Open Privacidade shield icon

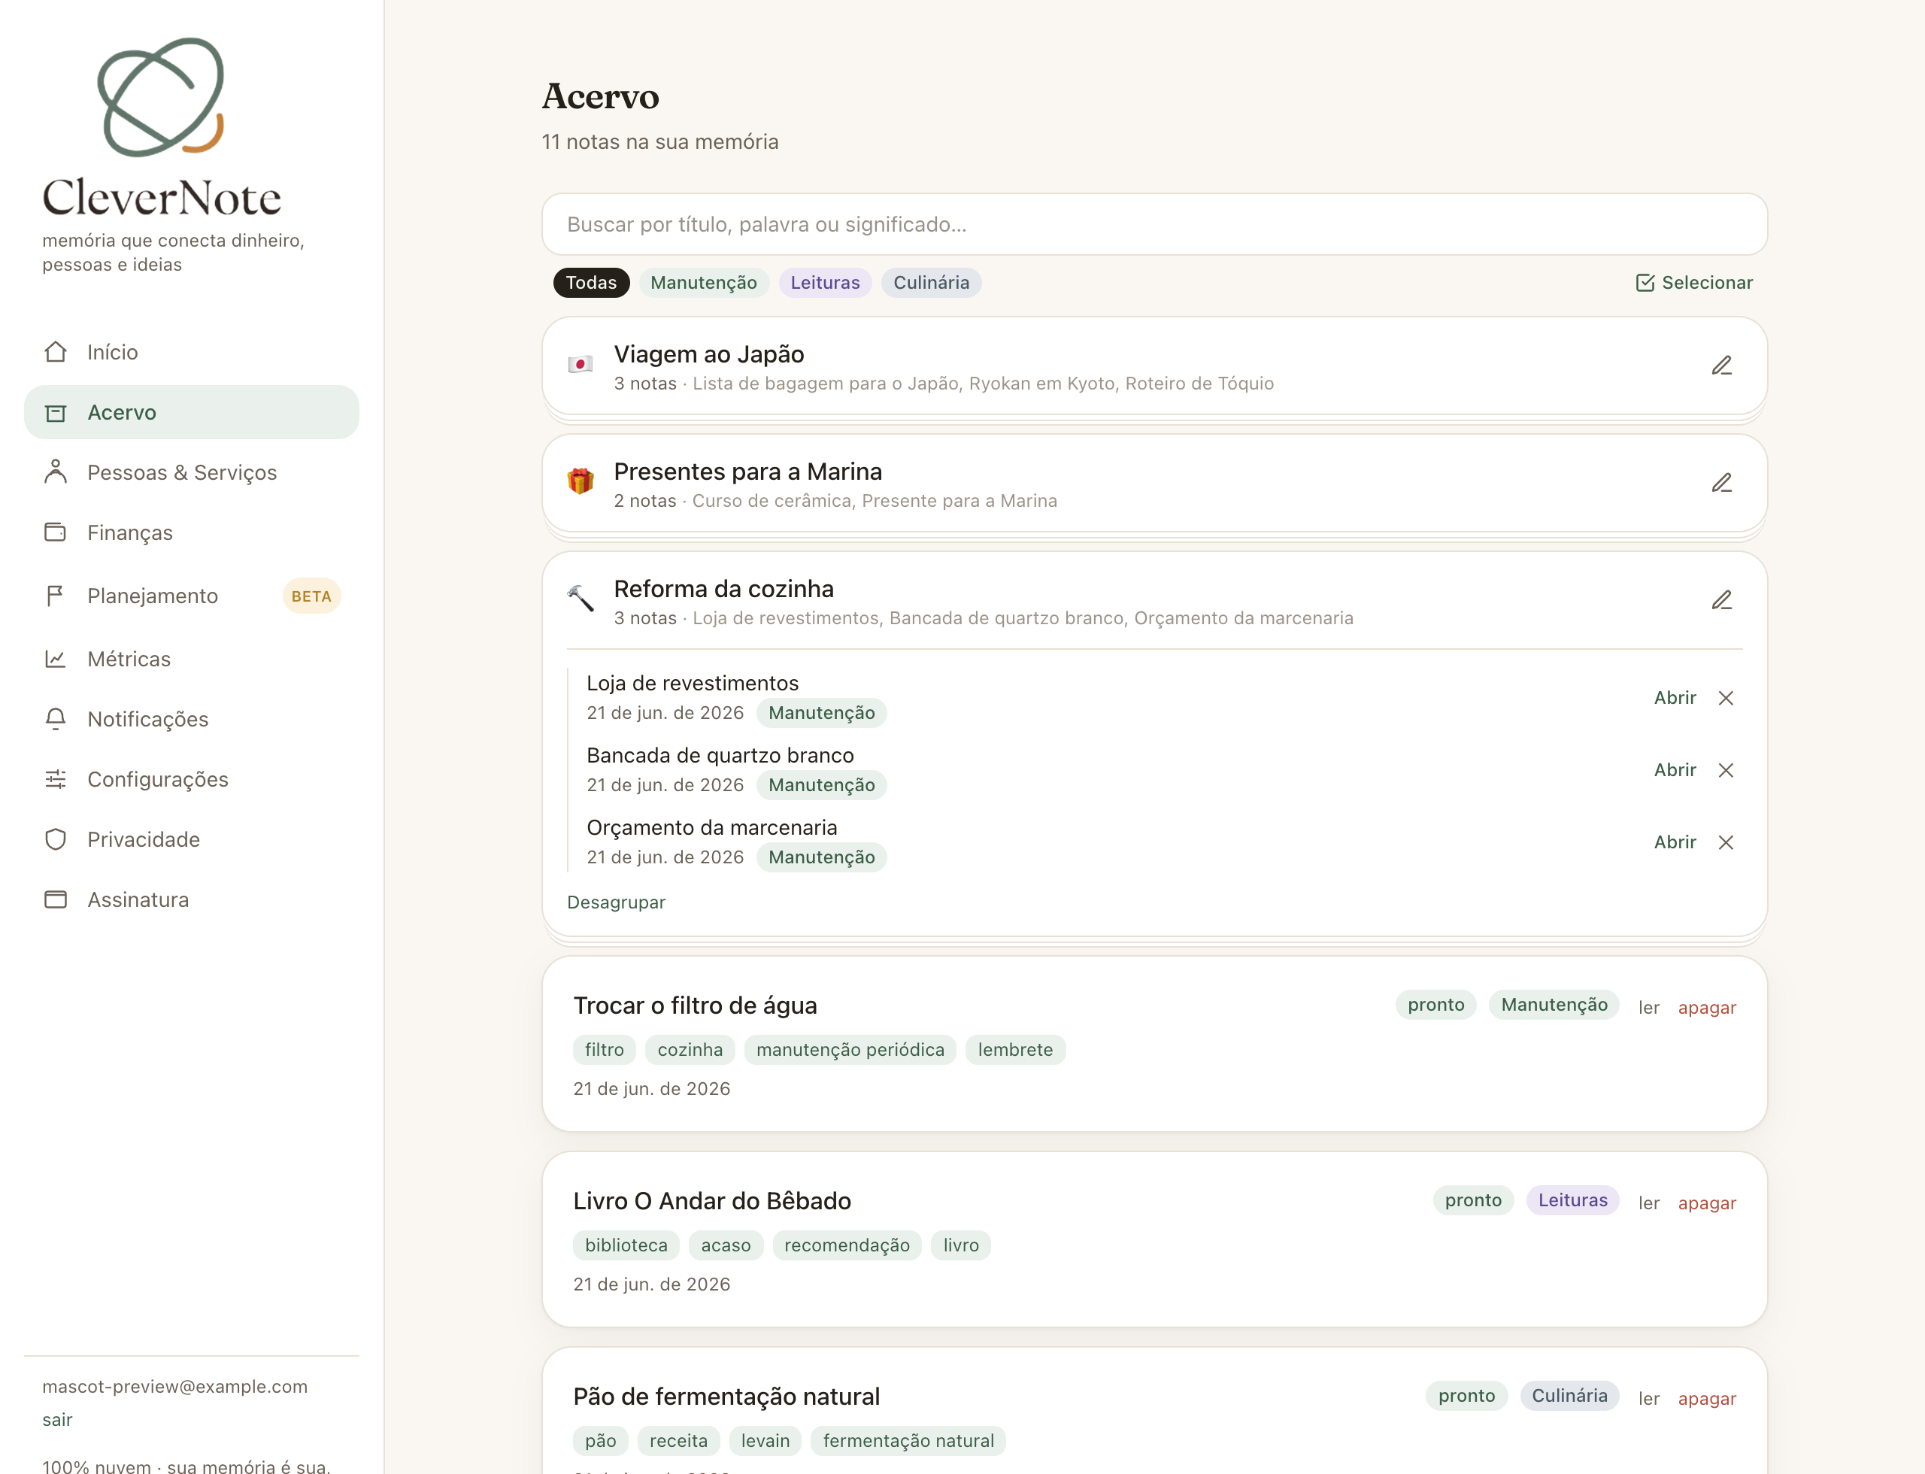[56, 839]
